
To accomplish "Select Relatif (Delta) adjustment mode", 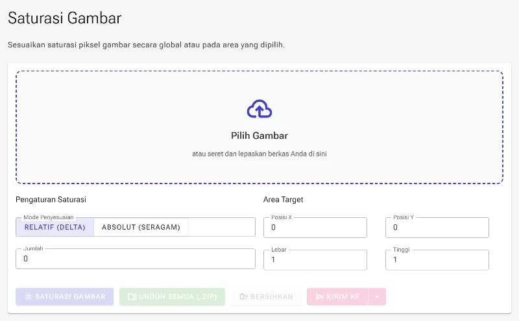I will [x=55, y=228].
